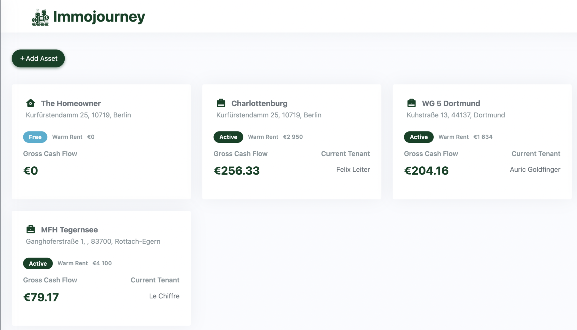Click the Gross Cash Flow label on Charlottenburg card
Viewport: 577px width, 330px height.
(240, 154)
